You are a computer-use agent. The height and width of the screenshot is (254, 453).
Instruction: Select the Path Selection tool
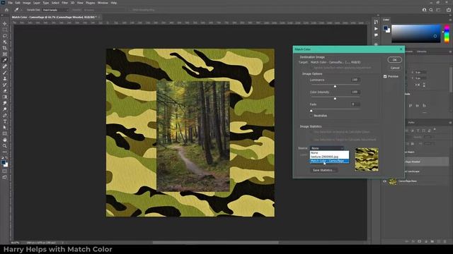[5, 127]
